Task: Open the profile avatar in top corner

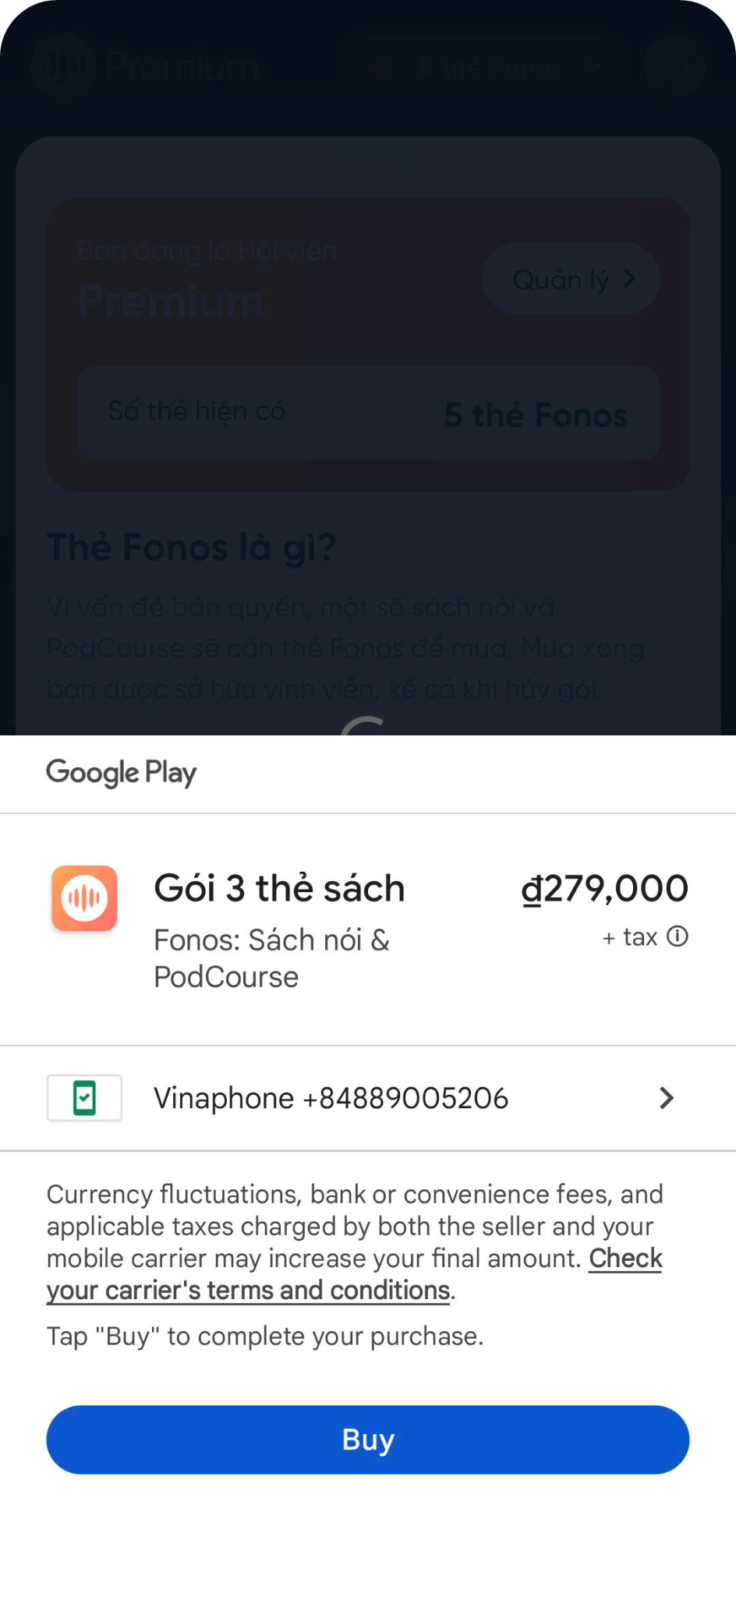Action: click(675, 66)
